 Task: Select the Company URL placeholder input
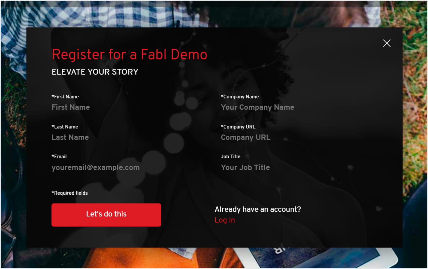tap(299, 138)
